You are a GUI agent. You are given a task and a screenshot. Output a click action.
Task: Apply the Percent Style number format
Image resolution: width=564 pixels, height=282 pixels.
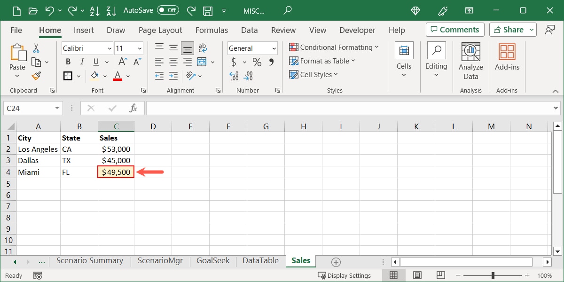pyautogui.click(x=257, y=62)
